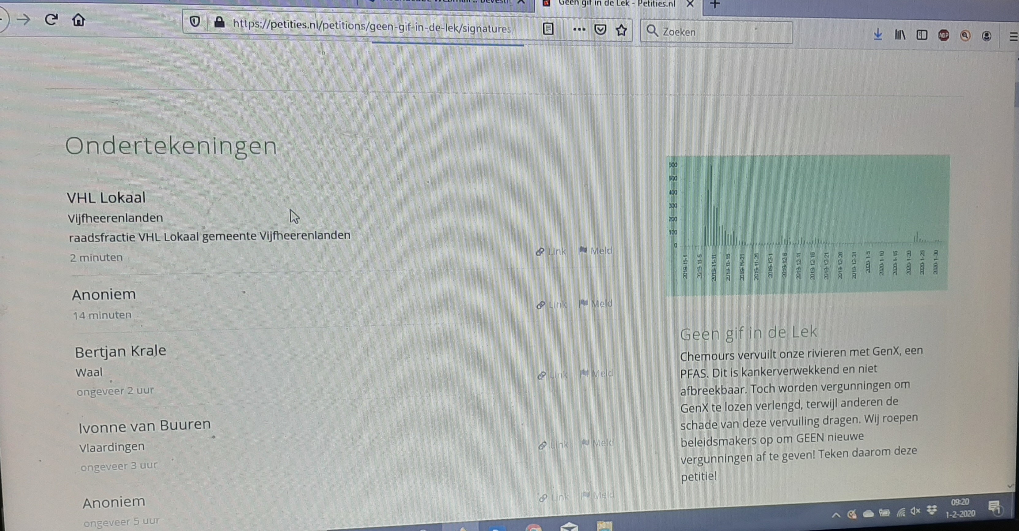Open the tracking protection shield panel
This screenshot has height=531, width=1019.
pos(195,21)
